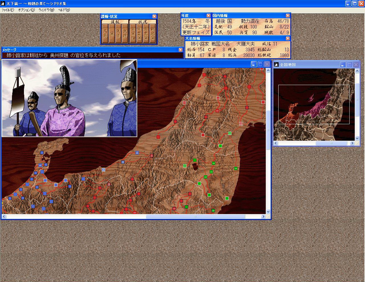Viewport: 365px width, 282px height.
Task: Click the 城数 value 4/9
Action: tap(284, 33)
